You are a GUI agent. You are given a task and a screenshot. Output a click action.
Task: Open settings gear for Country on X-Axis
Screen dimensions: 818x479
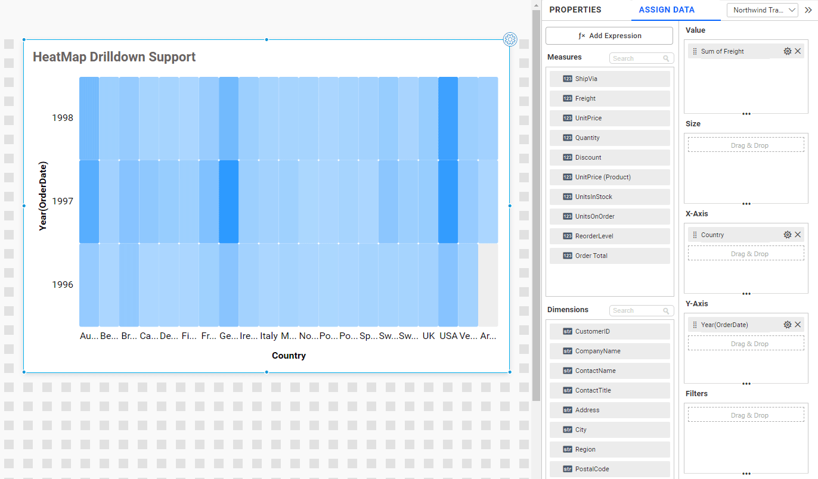tap(787, 234)
